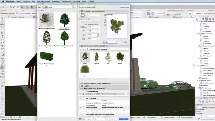215x121 pixels.
Task: Click the layer icon left of Интерьер - Мебель
Action: [x=80, y=119]
